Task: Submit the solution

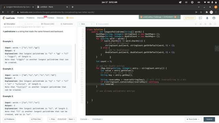Action: 209,119
